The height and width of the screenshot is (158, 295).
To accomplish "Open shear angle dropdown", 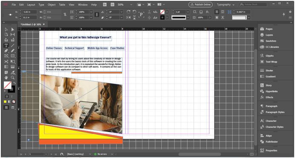I will pyautogui.click(x=122, y=17).
